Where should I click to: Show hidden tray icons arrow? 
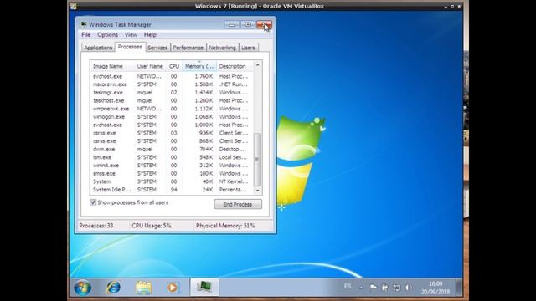point(361,288)
